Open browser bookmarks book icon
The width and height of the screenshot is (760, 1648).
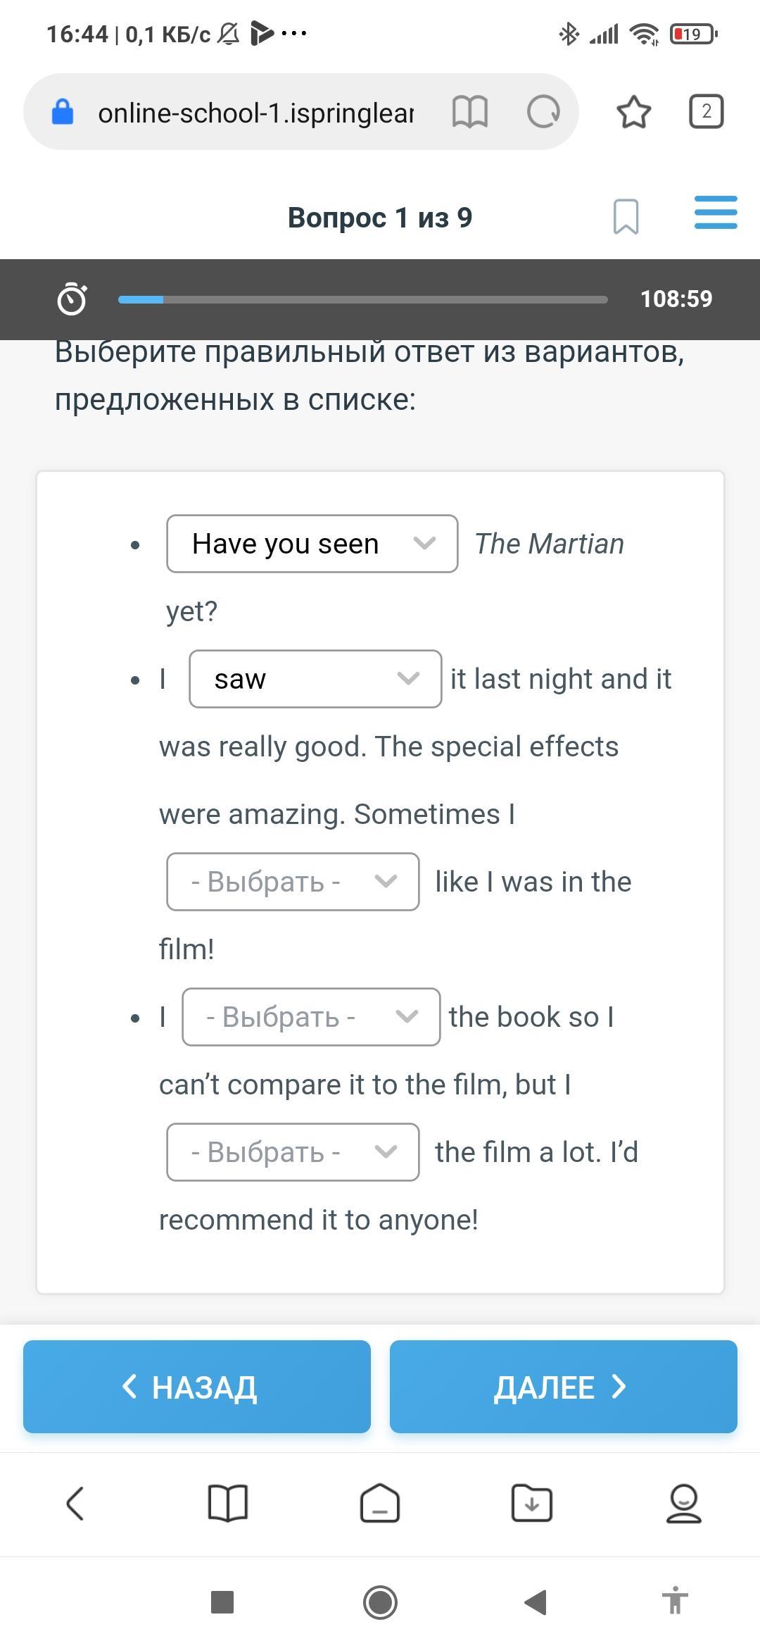[228, 1504]
